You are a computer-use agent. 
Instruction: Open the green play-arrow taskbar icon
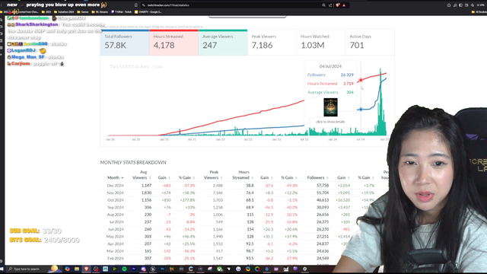(115, 269)
